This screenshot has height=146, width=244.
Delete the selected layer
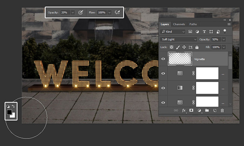point(222,110)
